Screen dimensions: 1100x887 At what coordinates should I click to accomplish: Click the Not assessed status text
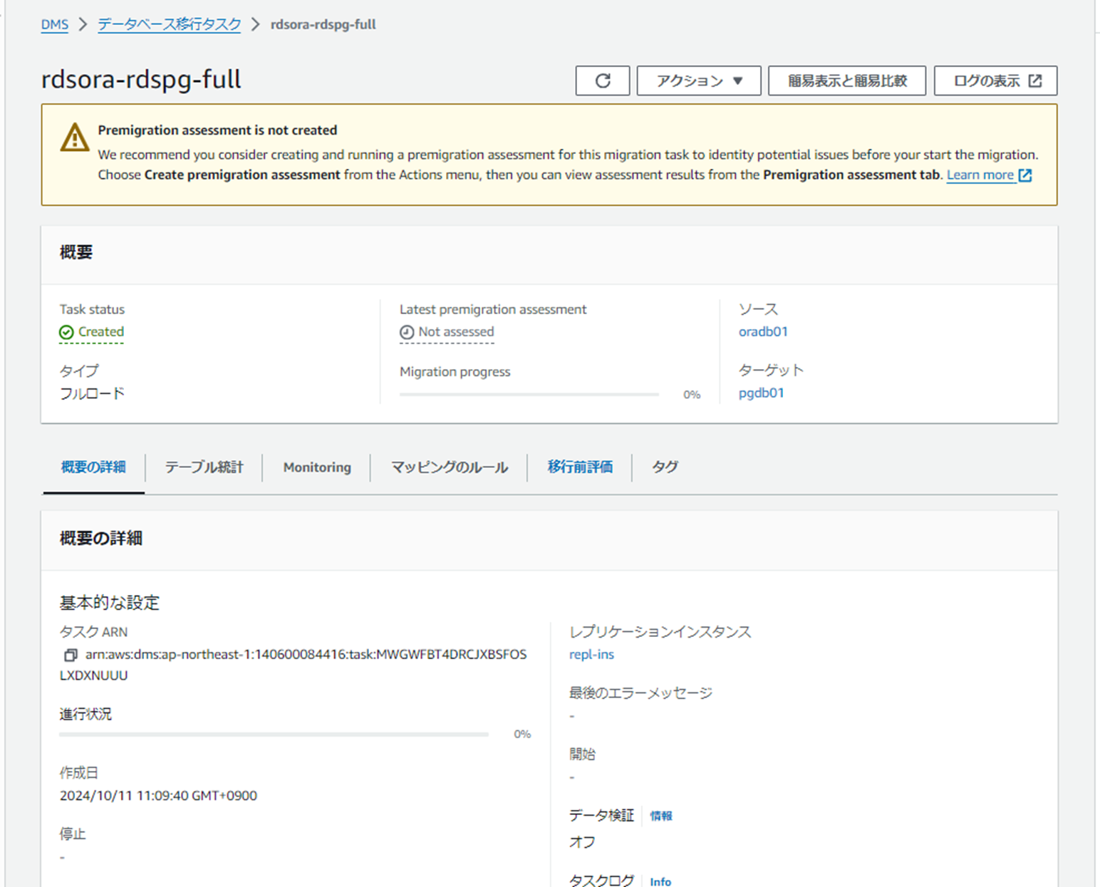click(456, 331)
